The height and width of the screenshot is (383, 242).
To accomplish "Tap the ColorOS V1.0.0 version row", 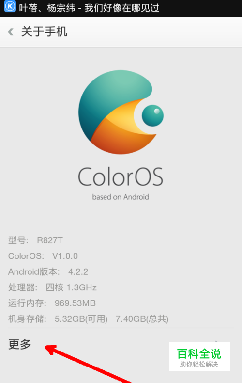I will [x=43, y=256].
